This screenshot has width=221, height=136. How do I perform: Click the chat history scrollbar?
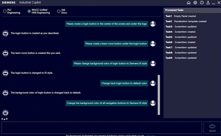159,95
